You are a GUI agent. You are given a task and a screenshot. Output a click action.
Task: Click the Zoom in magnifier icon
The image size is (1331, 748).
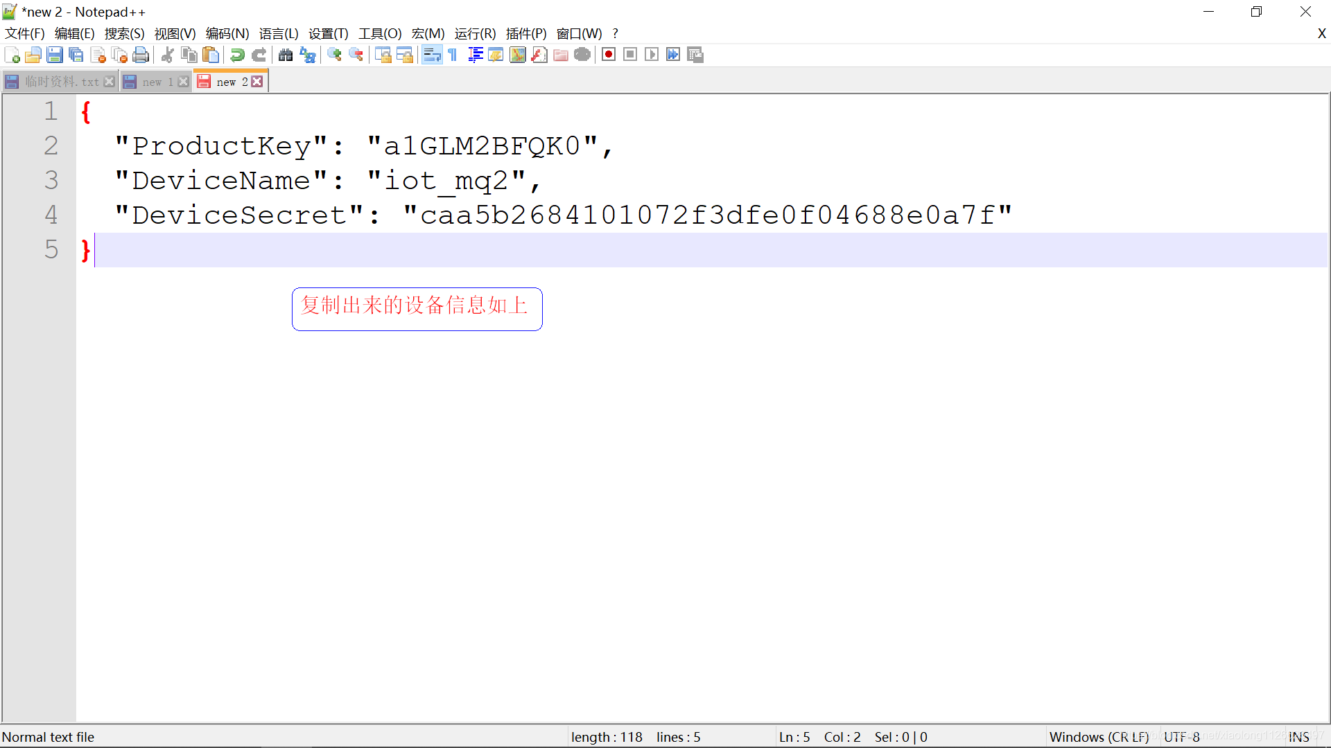pos(334,55)
